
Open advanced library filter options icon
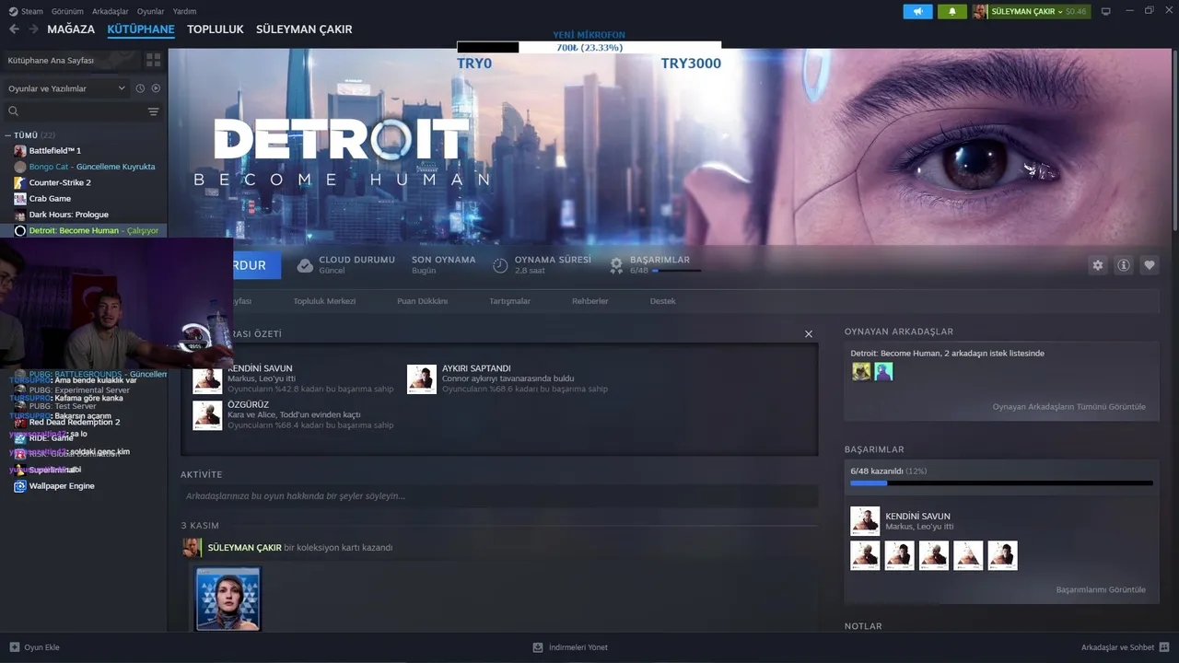coord(153,111)
